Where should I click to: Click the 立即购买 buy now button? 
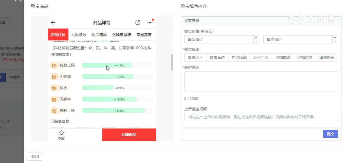(x=129, y=135)
